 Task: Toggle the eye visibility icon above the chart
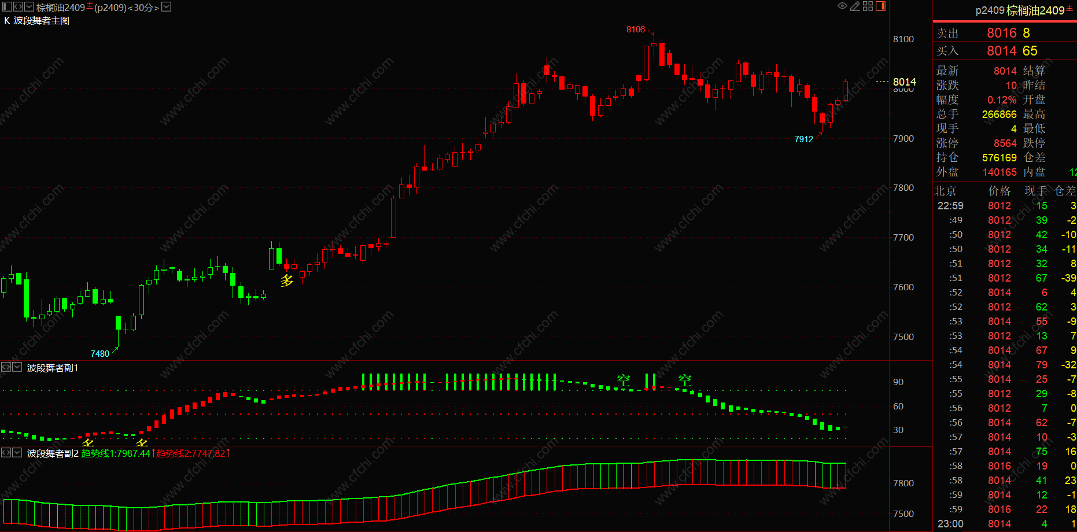coord(842,6)
